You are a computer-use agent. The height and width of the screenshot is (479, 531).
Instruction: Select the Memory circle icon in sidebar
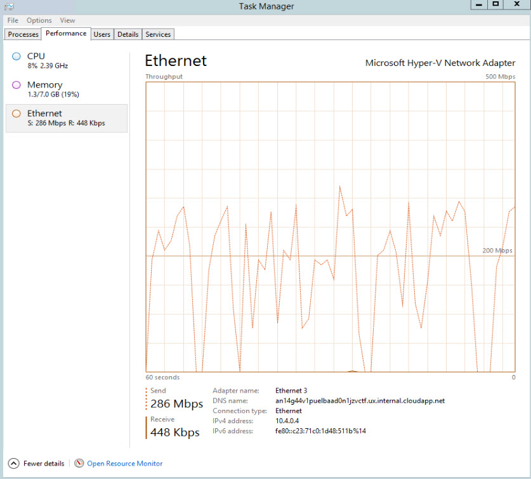[15, 85]
